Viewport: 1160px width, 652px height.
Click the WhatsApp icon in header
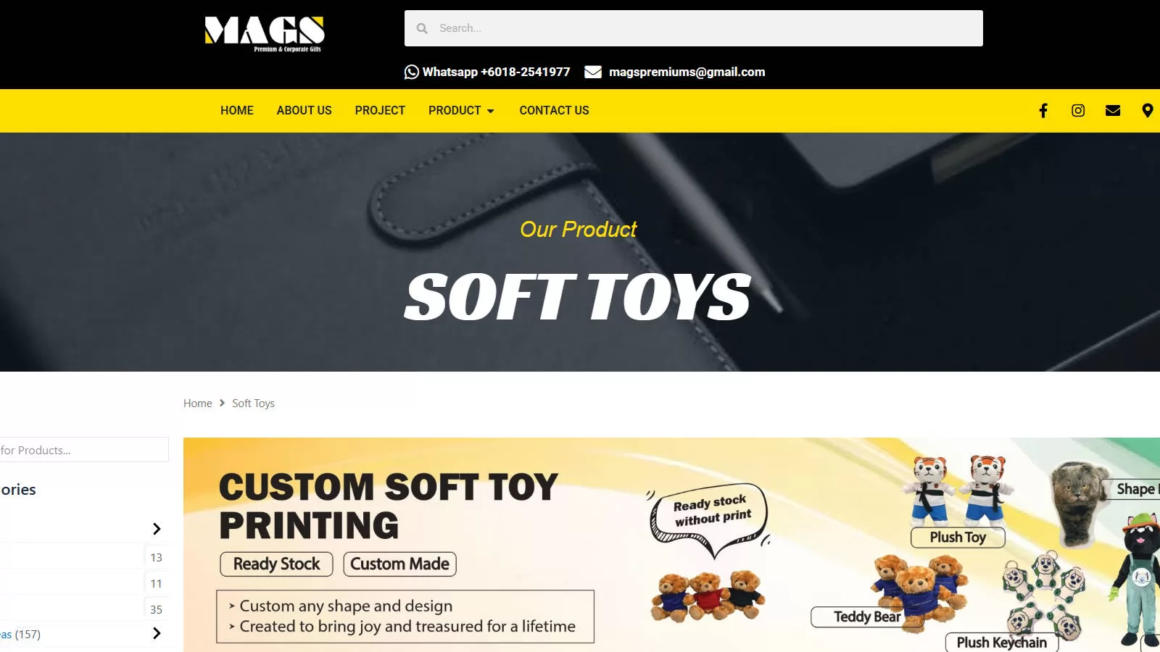click(412, 72)
